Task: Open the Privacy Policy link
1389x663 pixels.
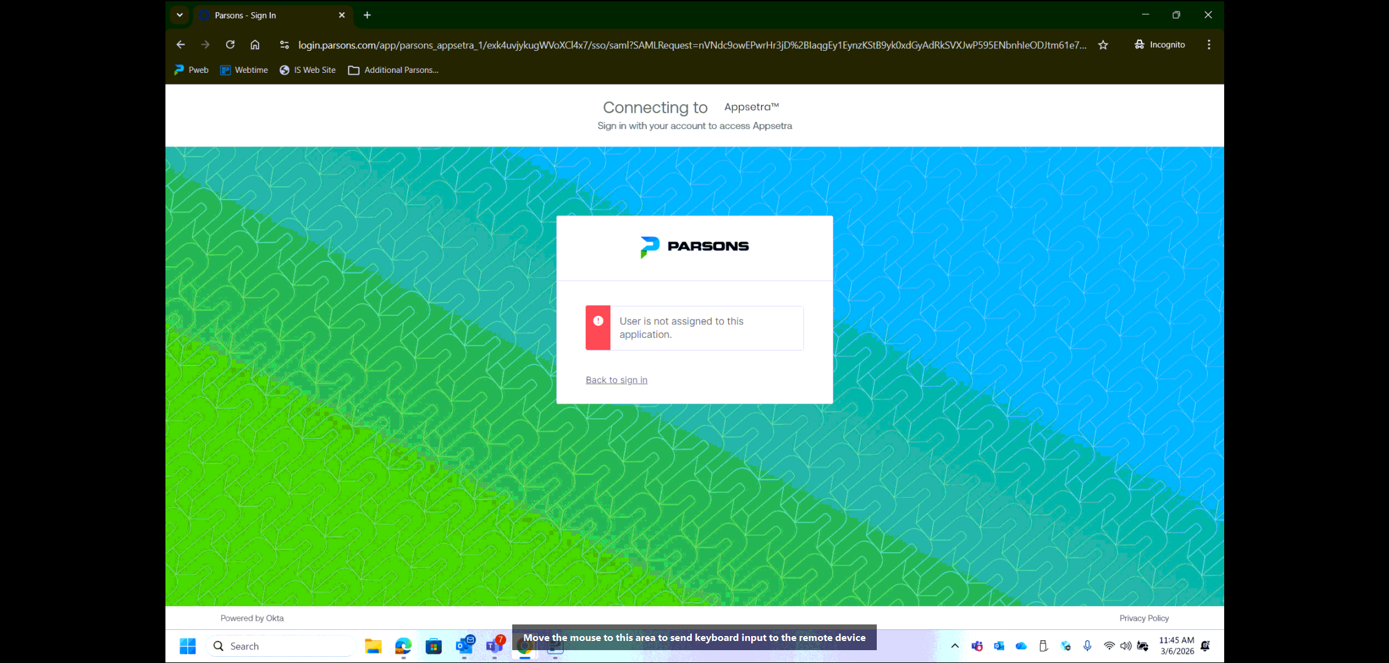Action: pos(1144,618)
